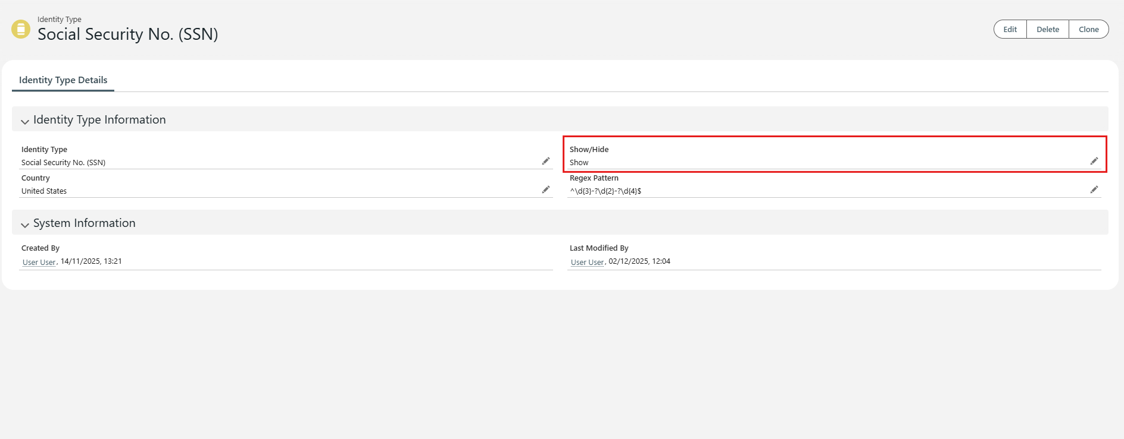
Task: Click the Last Modified timestamp 02/12/2025
Action: coord(639,261)
